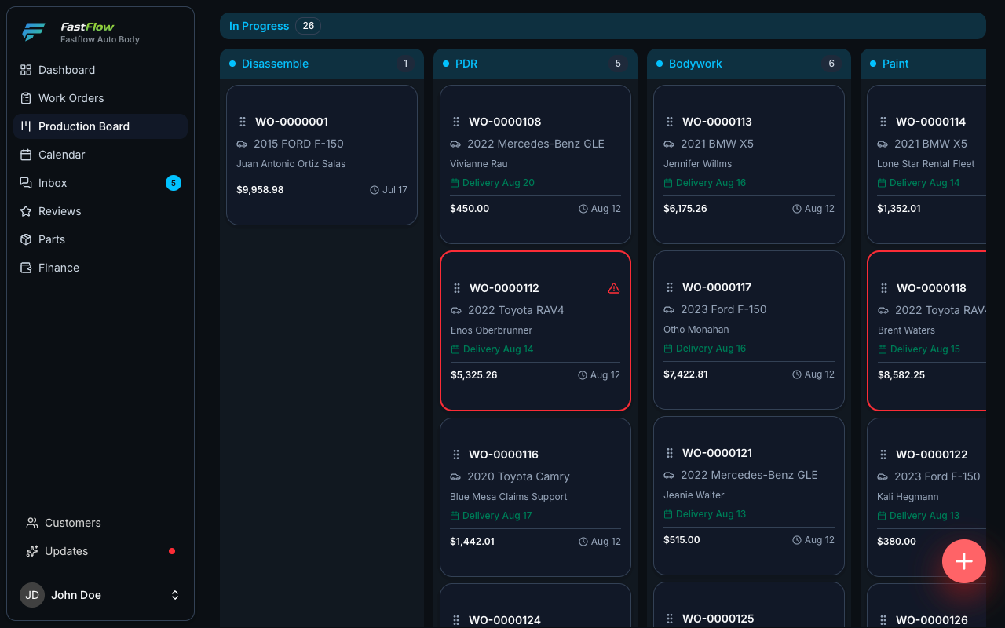Click customer name Otho Monahan
Image resolution: width=1005 pixels, height=628 pixels.
pos(696,330)
